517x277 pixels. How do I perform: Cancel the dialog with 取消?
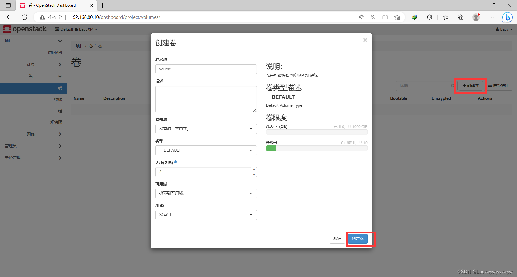point(337,239)
